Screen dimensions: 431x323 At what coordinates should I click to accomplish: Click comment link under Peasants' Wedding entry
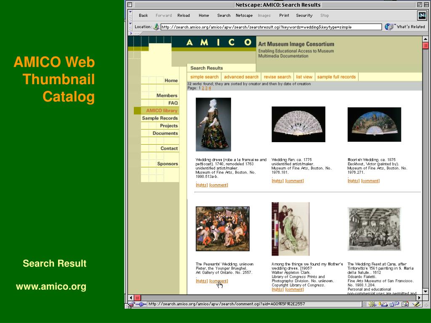coord(218,281)
